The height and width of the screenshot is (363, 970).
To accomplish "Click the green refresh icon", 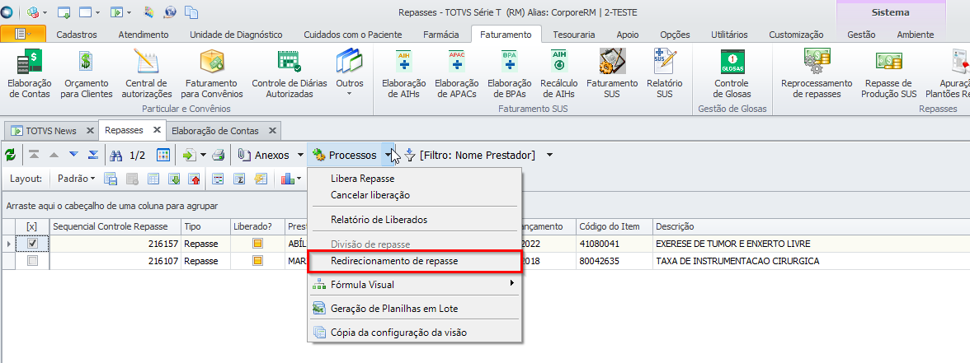I will 11,155.
